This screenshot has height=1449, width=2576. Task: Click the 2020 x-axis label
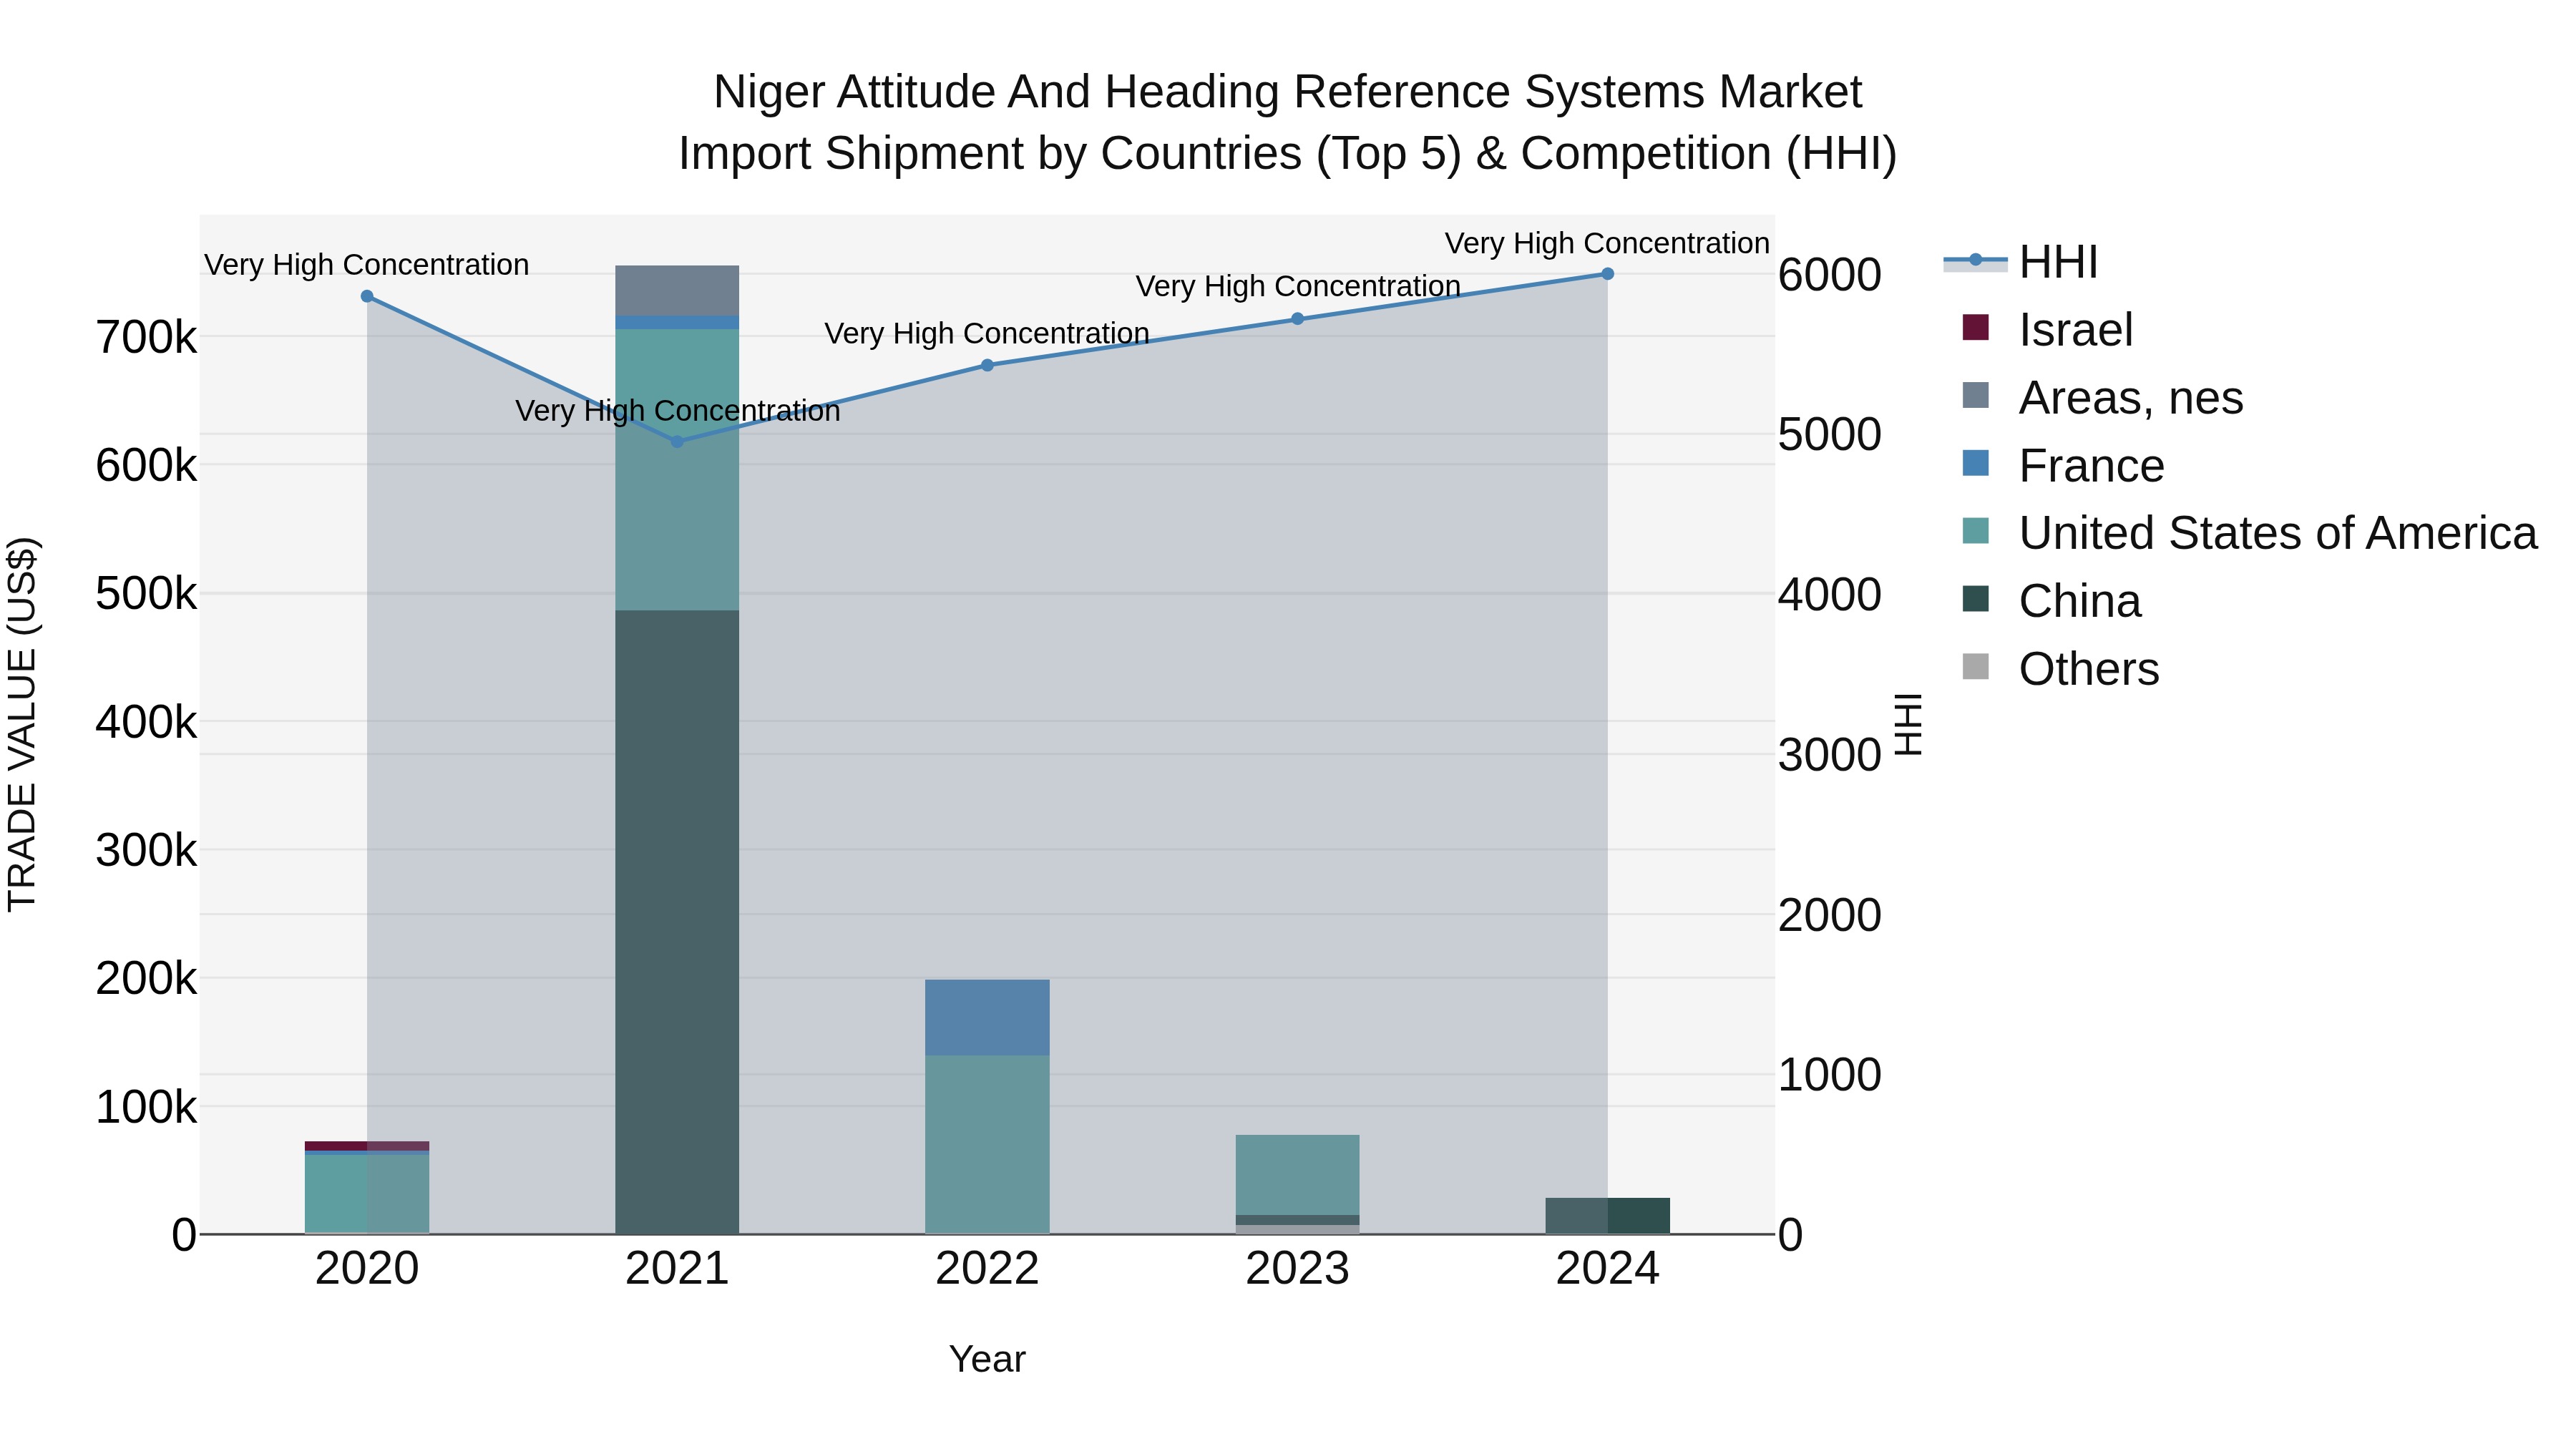click(x=367, y=1269)
